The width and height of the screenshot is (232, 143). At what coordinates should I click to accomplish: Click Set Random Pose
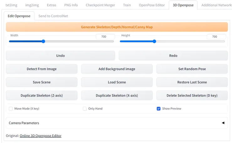pos(192,69)
